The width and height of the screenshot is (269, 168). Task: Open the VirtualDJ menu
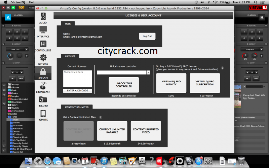(18, 2)
